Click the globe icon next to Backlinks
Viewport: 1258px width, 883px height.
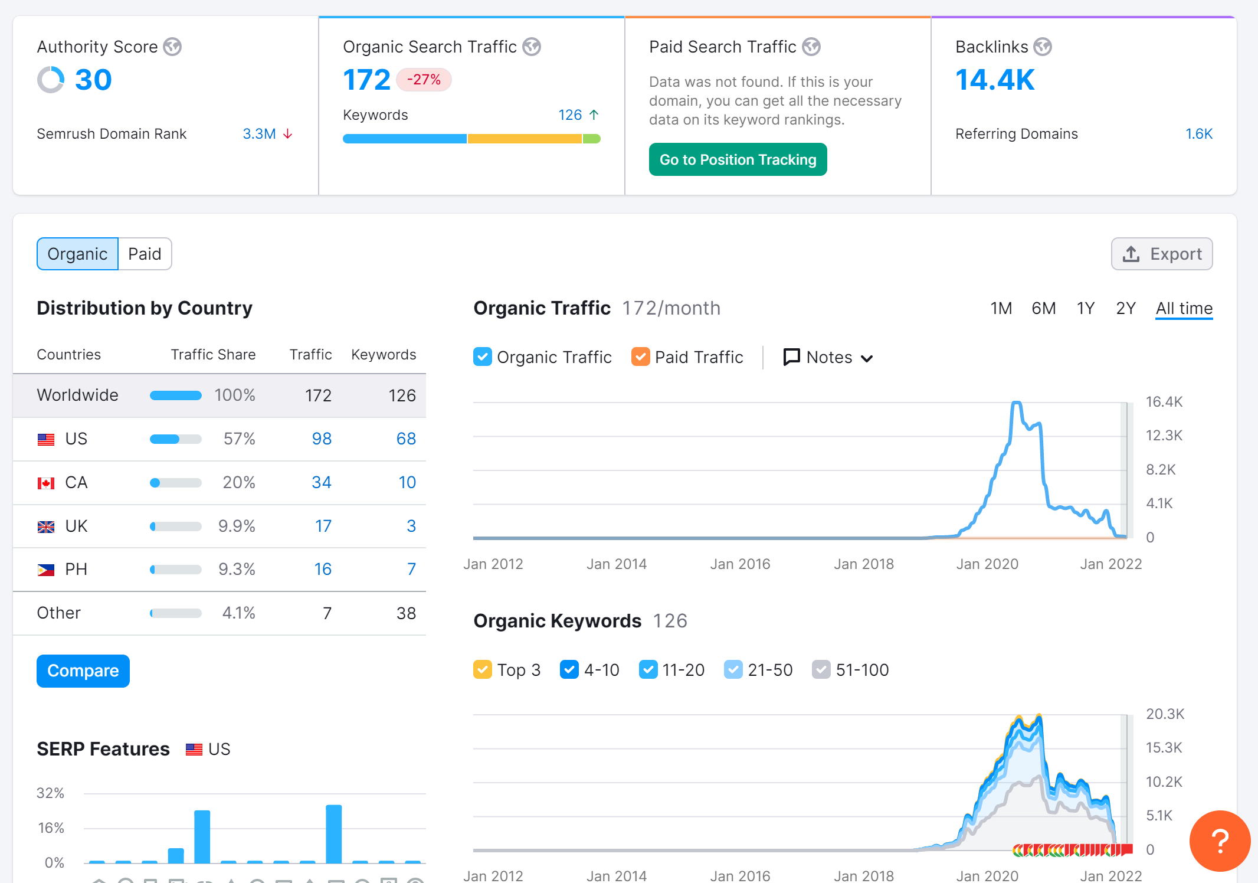[1043, 47]
